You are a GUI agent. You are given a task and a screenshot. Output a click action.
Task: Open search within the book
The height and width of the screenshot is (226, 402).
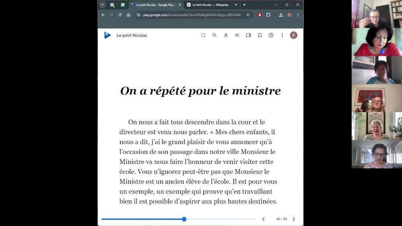pos(214,35)
